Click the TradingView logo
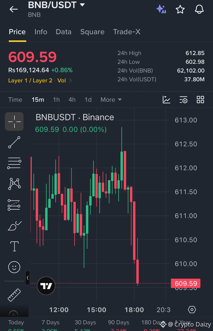The width and height of the screenshot is (213, 331). [x=46, y=286]
